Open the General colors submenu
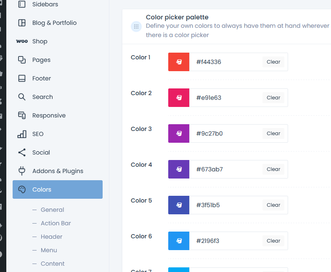The width and height of the screenshot is (331, 272). click(52, 210)
